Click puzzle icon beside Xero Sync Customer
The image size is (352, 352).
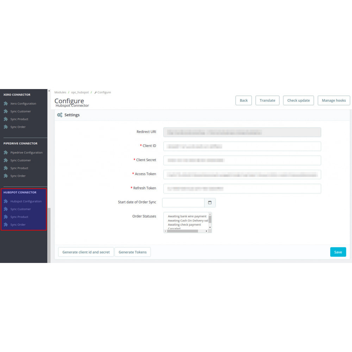[x=6, y=111]
